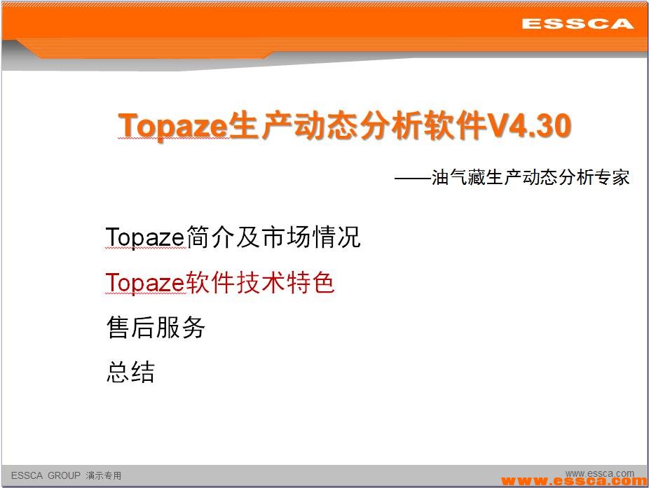Viewport: 649px width, 488px height.
Task: Click the 生产动态分析软件 text in the title
Action: [x=357, y=127]
